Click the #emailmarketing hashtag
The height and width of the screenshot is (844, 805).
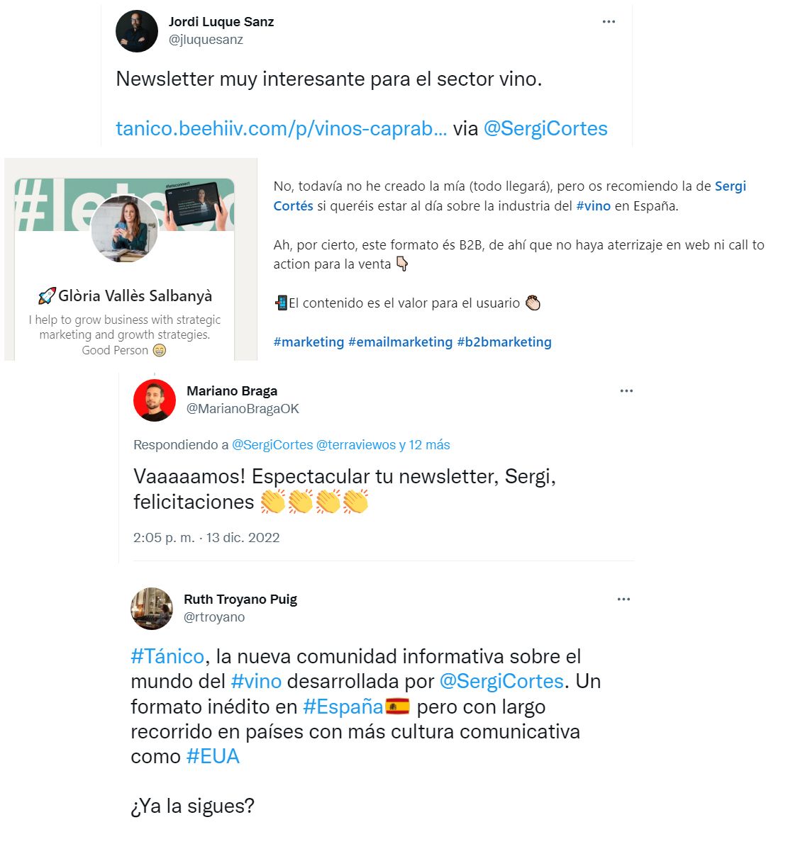(400, 342)
